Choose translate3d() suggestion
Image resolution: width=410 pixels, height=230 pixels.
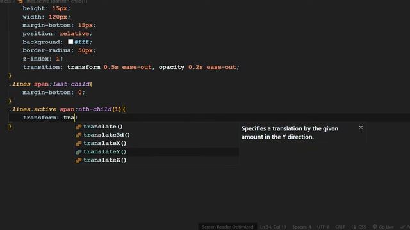(156, 135)
